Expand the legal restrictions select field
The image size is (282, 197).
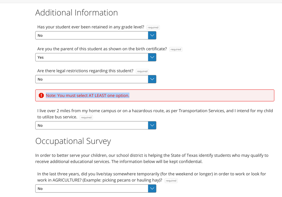pos(92,79)
